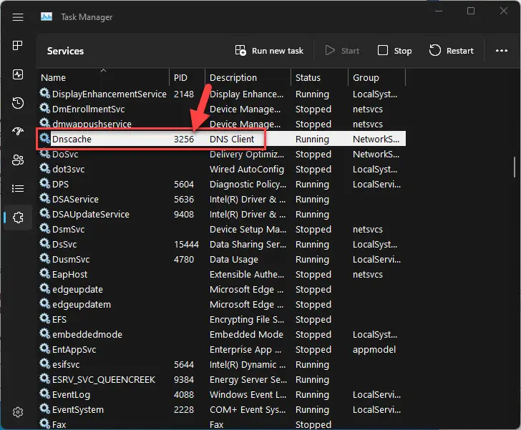Click the gear icon of Dnscache row

(x=45, y=138)
